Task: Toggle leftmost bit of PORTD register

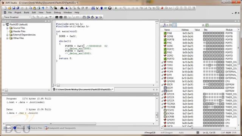Action: point(204,59)
